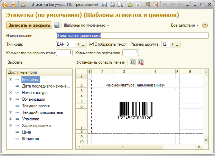
Task: Click the horizontal scrollbar right arrow
Action: pyautogui.click(x=199, y=147)
